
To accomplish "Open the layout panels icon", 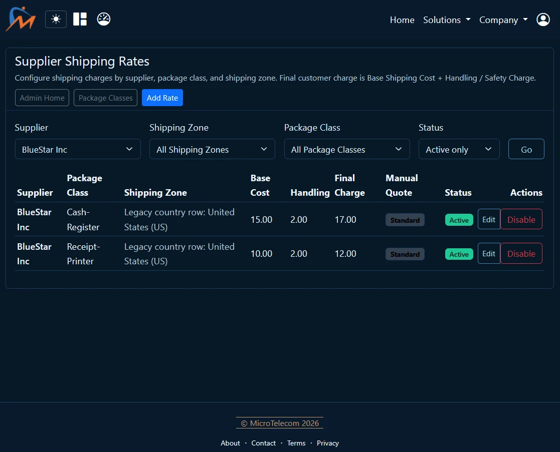I will pos(80,19).
